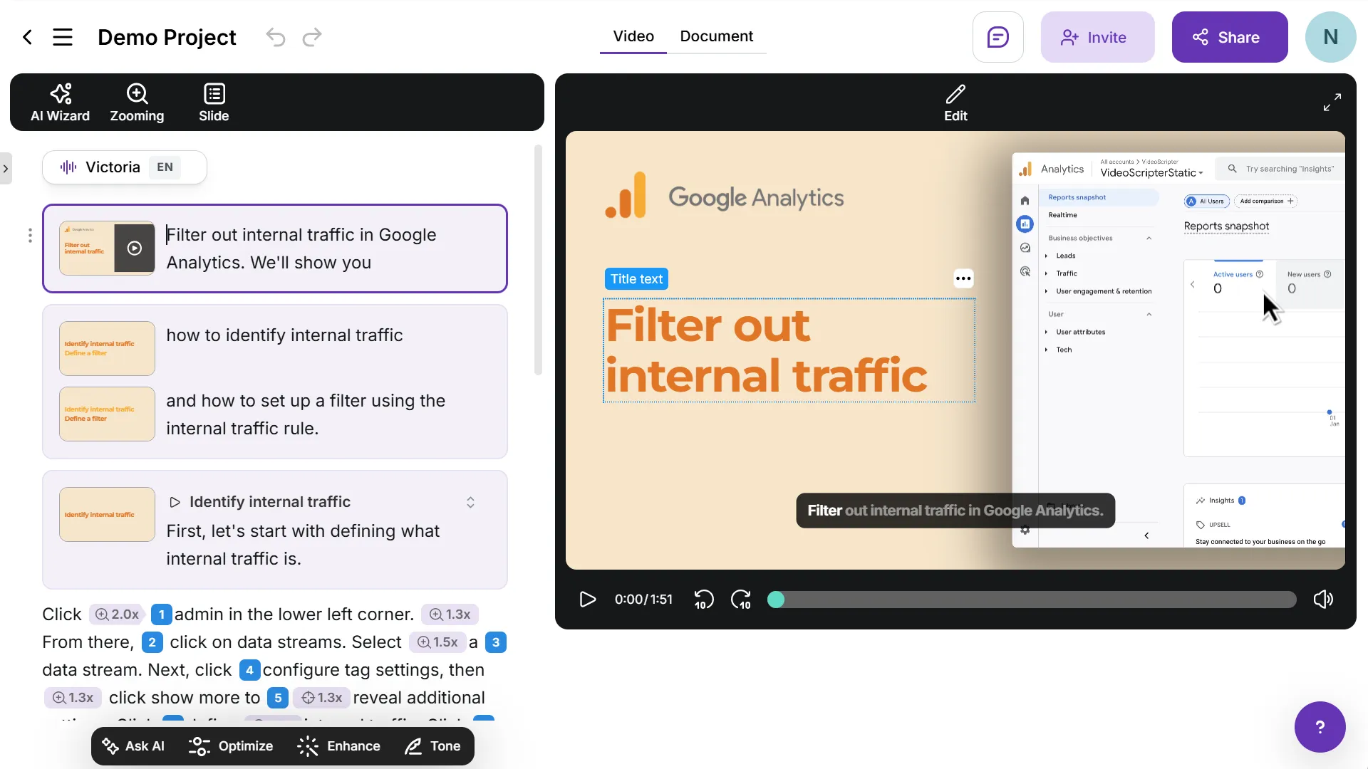The width and height of the screenshot is (1368, 769).
Task: Open the comments panel icon
Action: click(997, 37)
